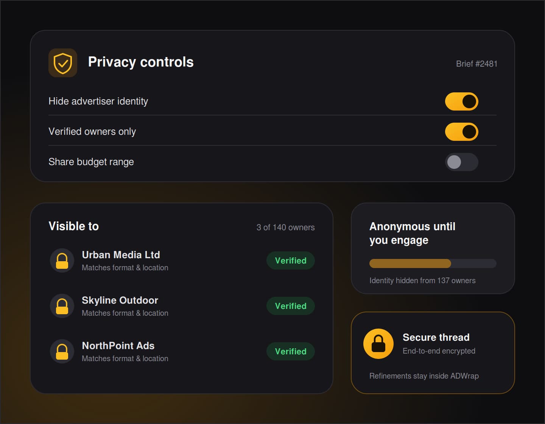The image size is (545, 424).
Task: Click the Secure thread title
Action: coord(436,337)
